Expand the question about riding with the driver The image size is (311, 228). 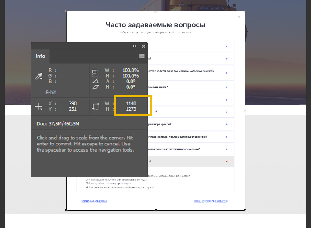227,73
